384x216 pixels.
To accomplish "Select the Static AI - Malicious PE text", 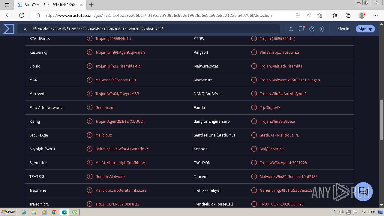I will (x=279, y=135).
